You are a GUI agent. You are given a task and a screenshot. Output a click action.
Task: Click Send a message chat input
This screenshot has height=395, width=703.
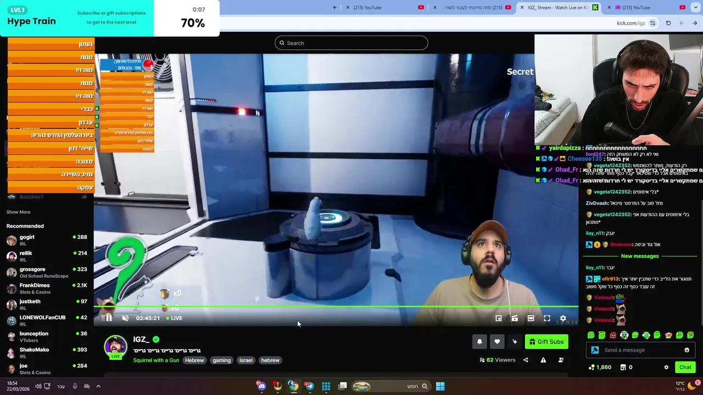[x=640, y=350]
